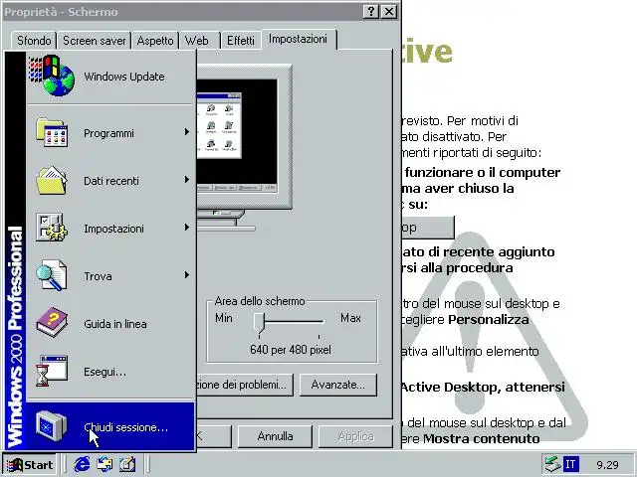Choose Esegui... menu entry

110,371
